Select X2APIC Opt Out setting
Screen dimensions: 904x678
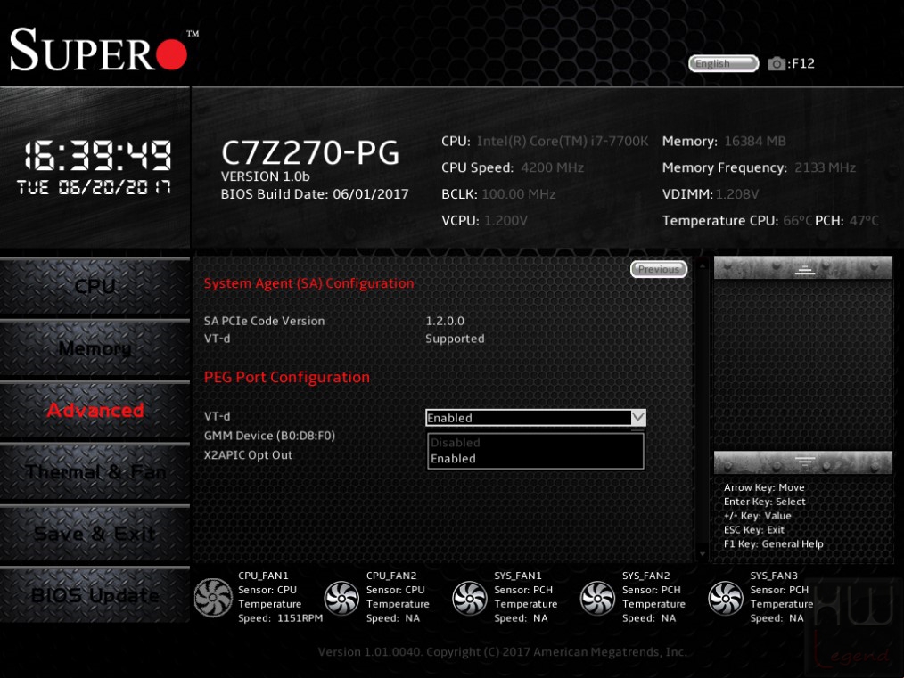pyautogui.click(x=248, y=455)
